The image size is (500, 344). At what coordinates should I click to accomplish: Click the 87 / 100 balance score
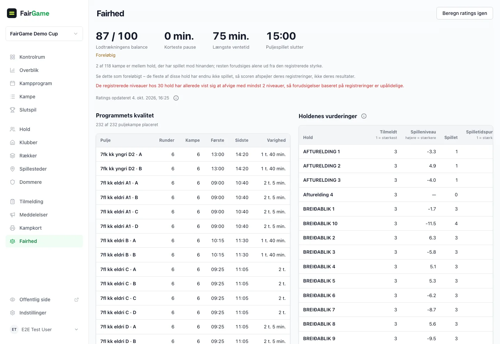[x=117, y=36]
